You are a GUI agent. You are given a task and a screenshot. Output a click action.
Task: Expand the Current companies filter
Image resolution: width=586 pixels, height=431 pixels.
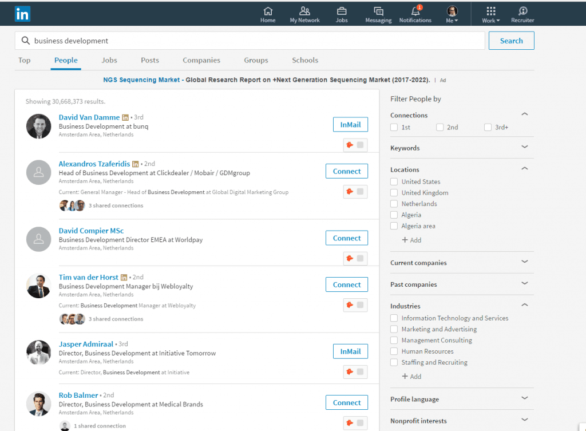pos(524,263)
